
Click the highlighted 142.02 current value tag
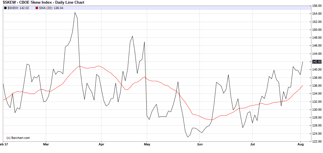[316, 62]
